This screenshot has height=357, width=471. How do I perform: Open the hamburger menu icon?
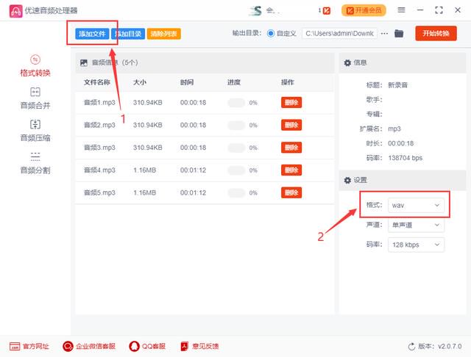coord(401,10)
